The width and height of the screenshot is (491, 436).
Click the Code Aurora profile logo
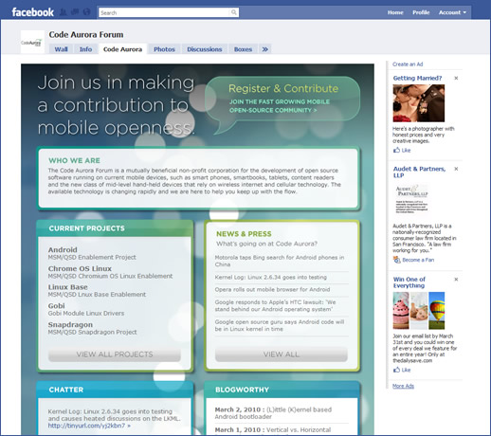click(x=32, y=42)
